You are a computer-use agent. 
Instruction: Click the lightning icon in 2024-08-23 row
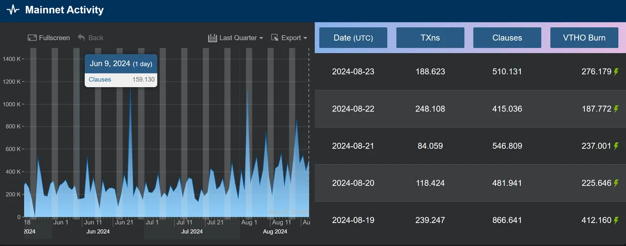[x=616, y=72]
